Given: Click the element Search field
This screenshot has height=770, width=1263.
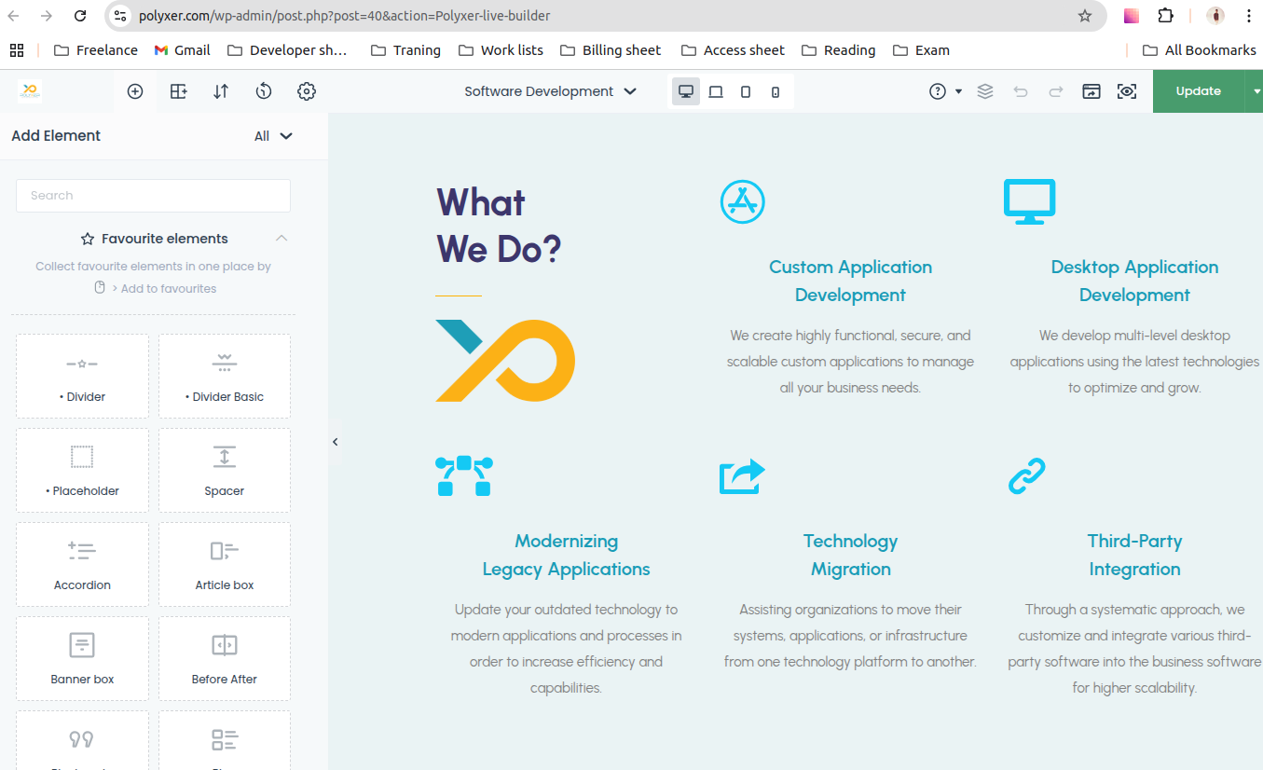Looking at the screenshot, I should pyautogui.click(x=153, y=196).
